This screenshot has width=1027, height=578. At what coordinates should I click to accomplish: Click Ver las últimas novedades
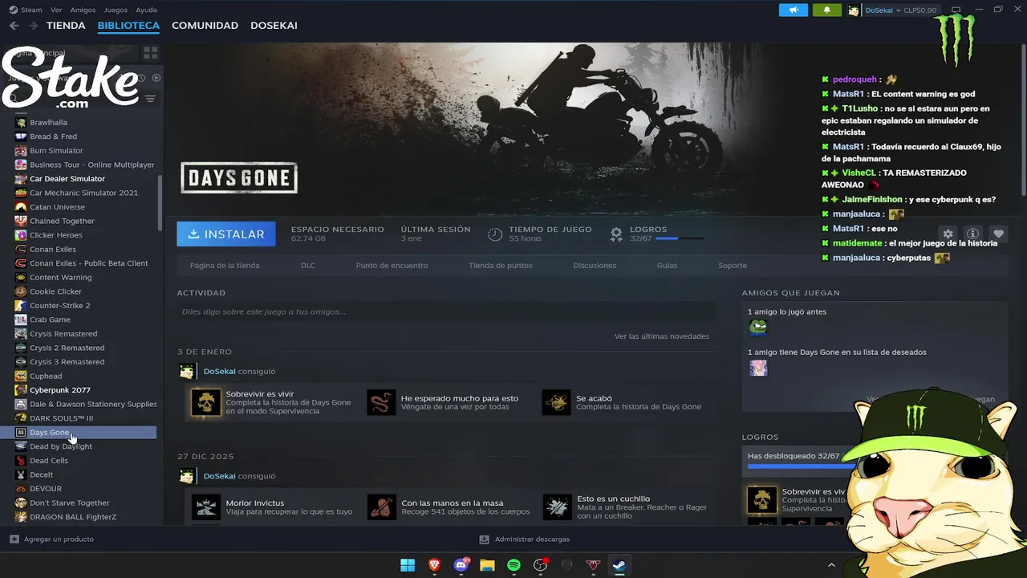662,336
